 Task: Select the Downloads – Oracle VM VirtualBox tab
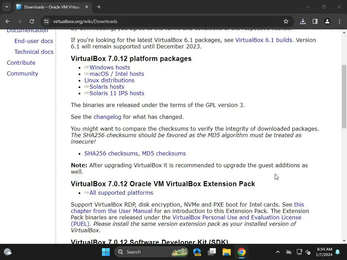click(52, 7)
